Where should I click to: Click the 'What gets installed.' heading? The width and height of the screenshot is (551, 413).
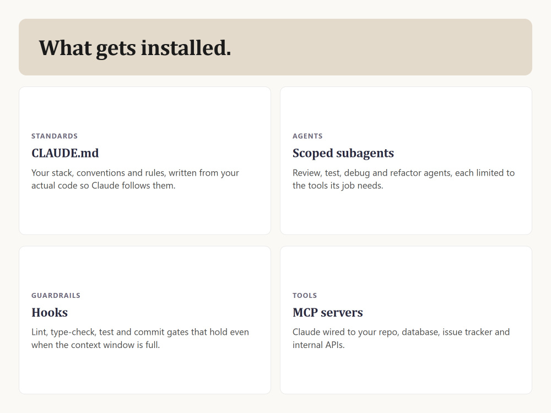(x=135, y=48)
